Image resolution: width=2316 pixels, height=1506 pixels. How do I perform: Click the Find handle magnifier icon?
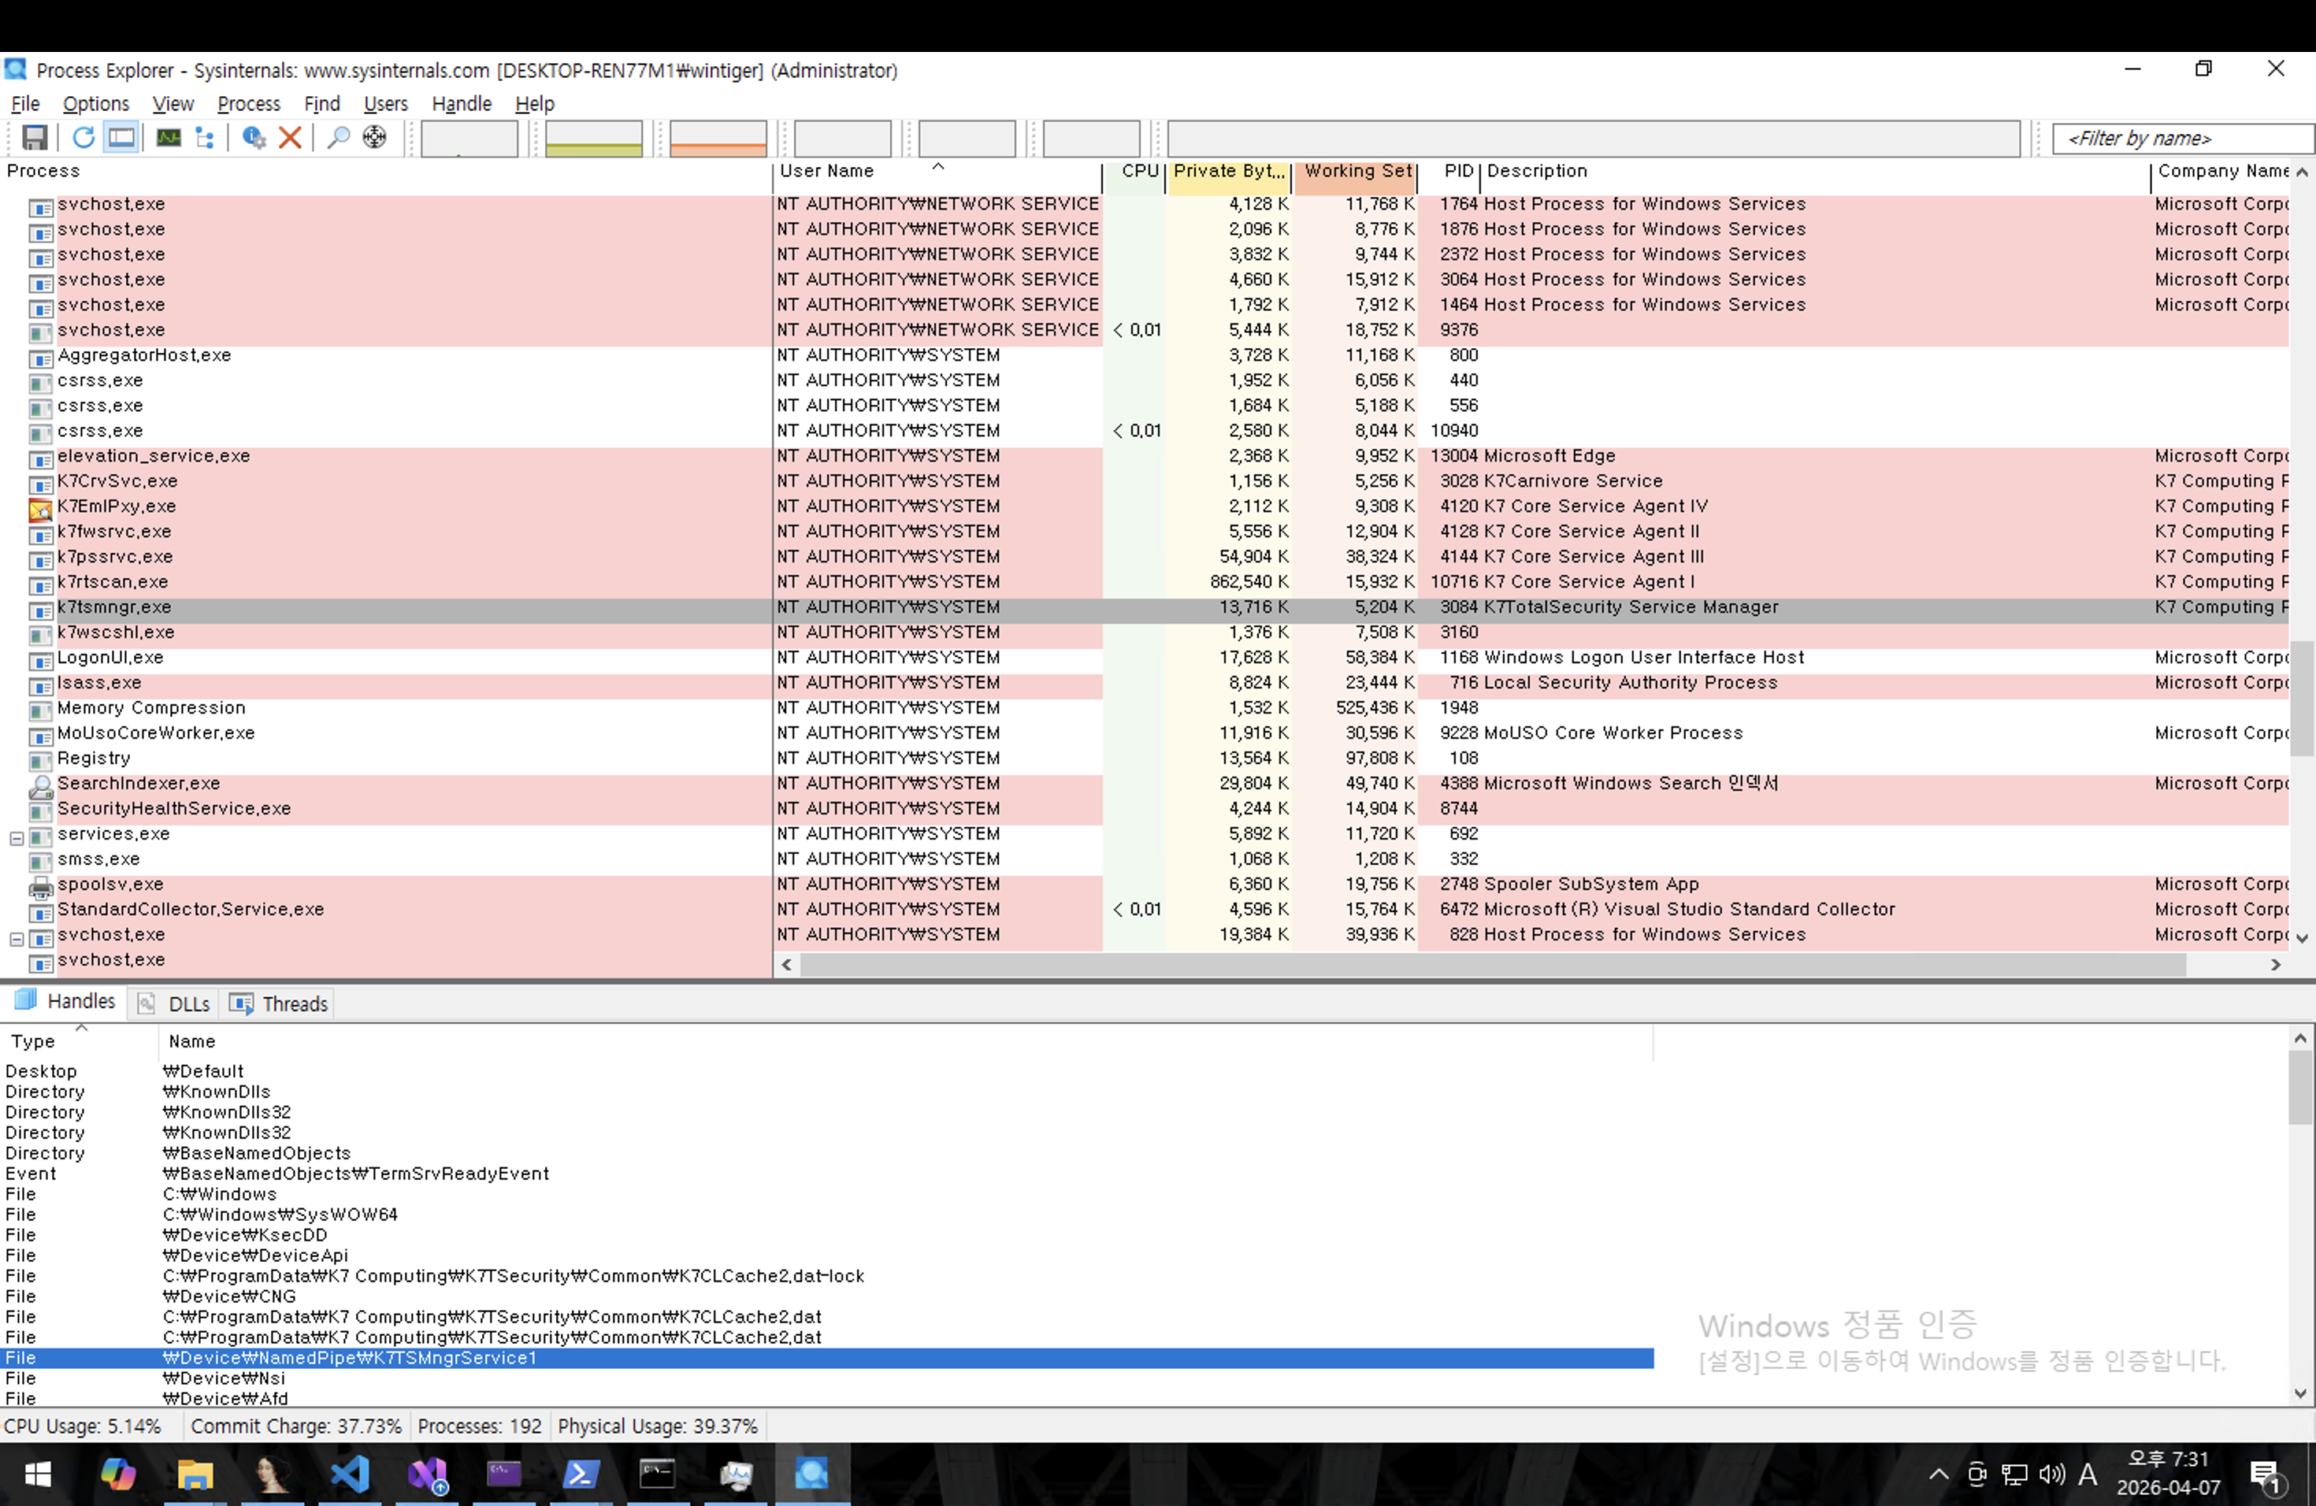338,137
